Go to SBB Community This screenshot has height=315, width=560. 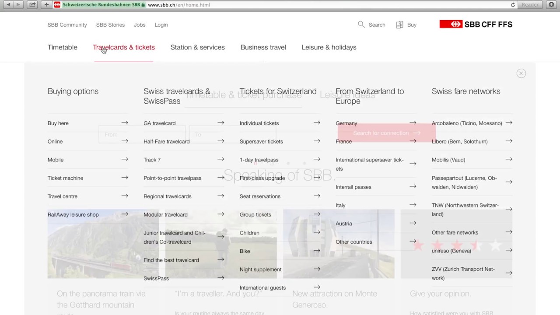(x=67, y=25)
